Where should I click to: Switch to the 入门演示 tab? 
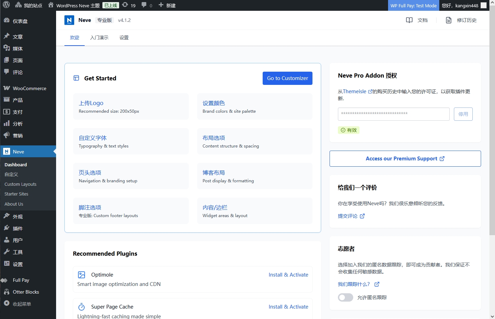pos(99,38)
